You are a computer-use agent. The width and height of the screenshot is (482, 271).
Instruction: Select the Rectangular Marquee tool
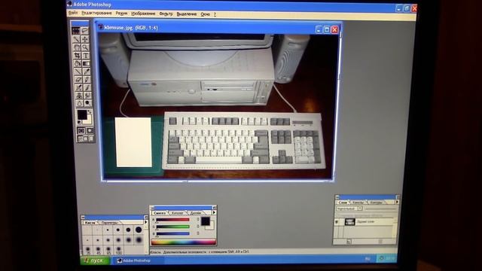pos(75,30)
